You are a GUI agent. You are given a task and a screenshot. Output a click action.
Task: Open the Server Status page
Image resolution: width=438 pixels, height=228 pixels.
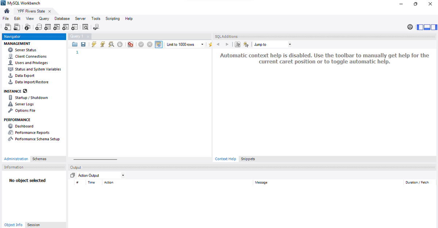click(26, 50)
